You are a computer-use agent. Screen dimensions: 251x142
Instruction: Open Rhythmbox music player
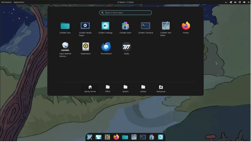86,49
